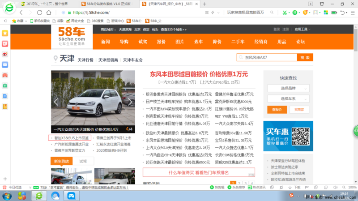
Task: Click the address bar URL field
Action: tap(132, 13)
